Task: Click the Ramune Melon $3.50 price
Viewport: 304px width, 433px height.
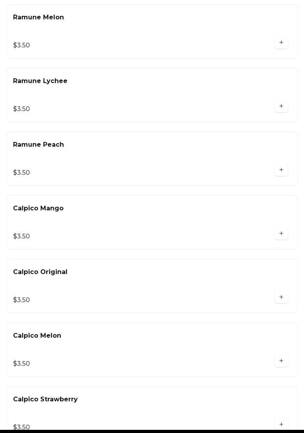Action: 22,45
